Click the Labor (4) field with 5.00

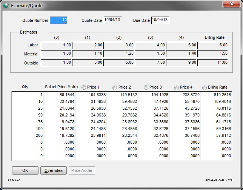pos(181,45)
